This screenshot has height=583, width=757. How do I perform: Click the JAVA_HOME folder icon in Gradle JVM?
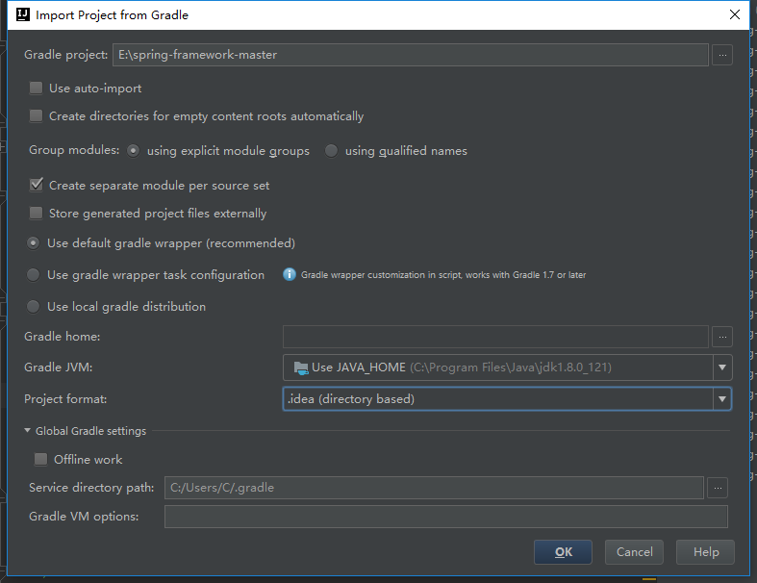(x=301, y=368)
